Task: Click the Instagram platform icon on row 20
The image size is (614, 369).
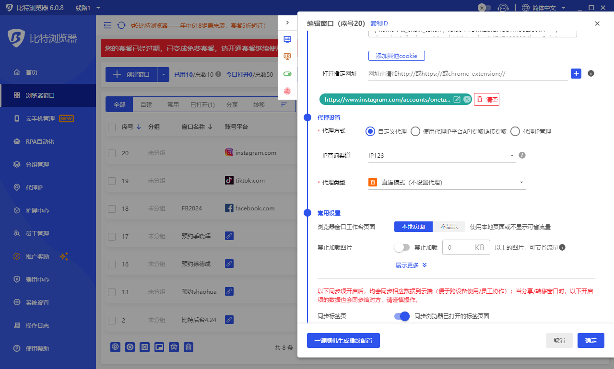Action: (x=229, y=152)
